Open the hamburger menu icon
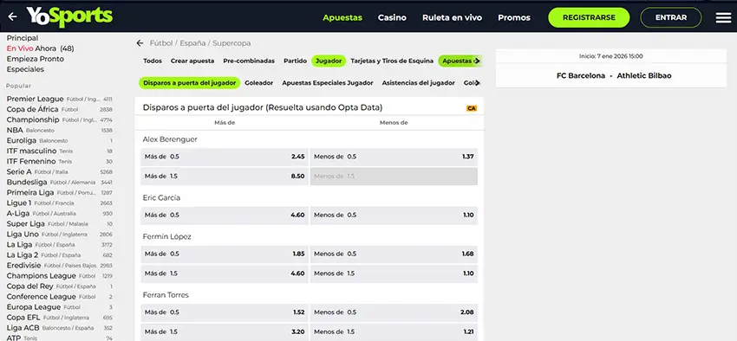 (723, 17)
